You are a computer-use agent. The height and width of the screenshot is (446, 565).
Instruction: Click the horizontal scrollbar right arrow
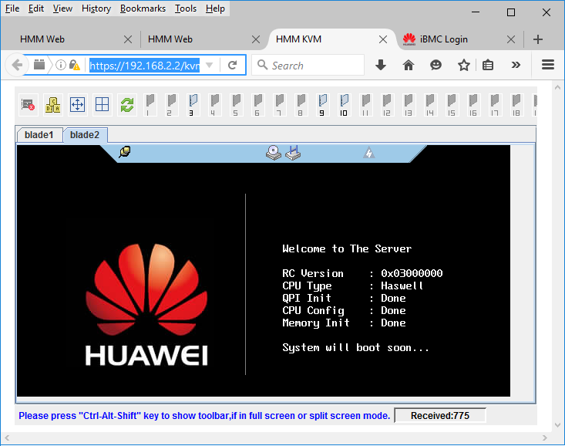pyautogui.click(x=545, y=438)
